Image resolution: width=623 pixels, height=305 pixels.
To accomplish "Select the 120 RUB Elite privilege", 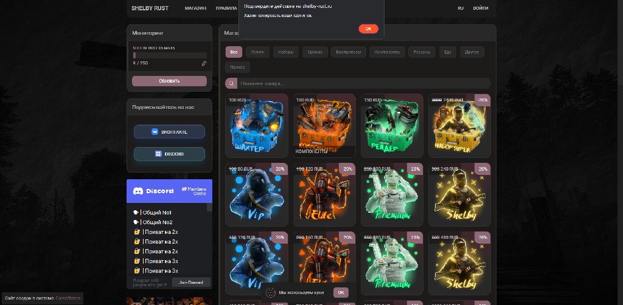I will [324, 194].
